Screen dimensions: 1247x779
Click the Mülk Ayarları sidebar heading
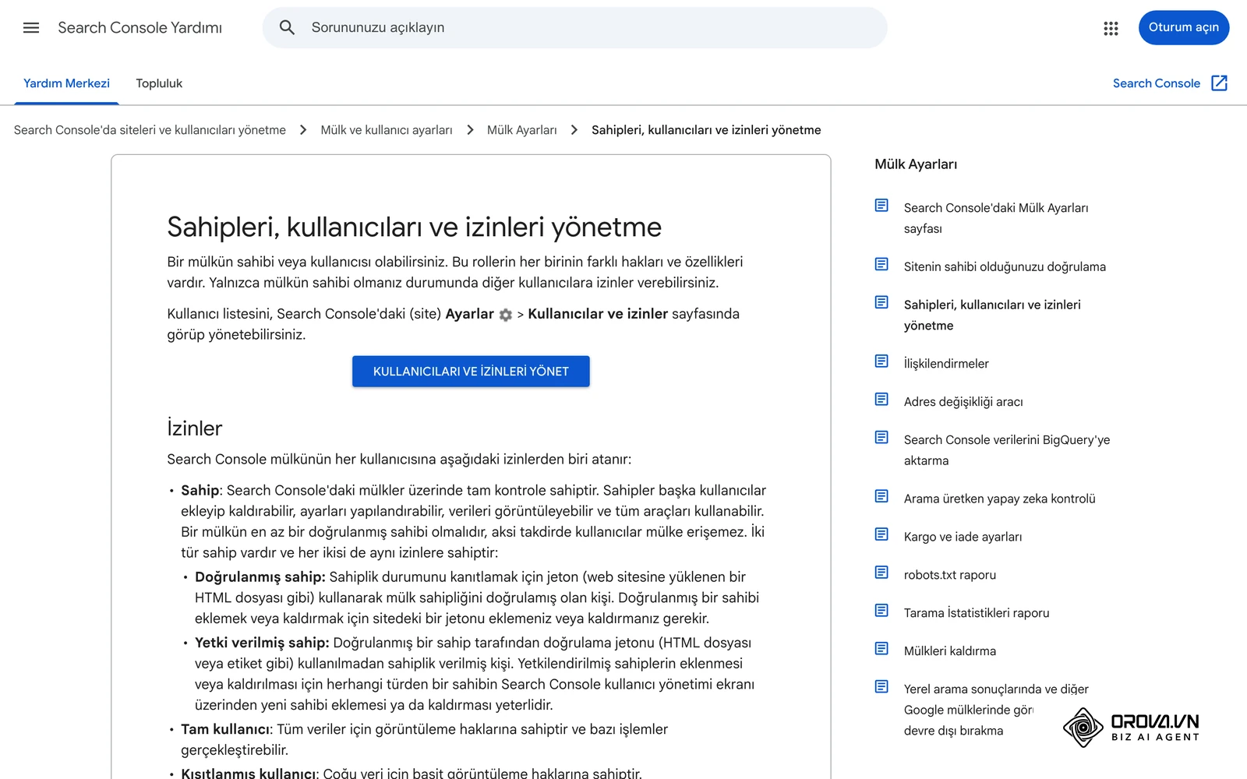pyautogui.click(x=916, y=164)
